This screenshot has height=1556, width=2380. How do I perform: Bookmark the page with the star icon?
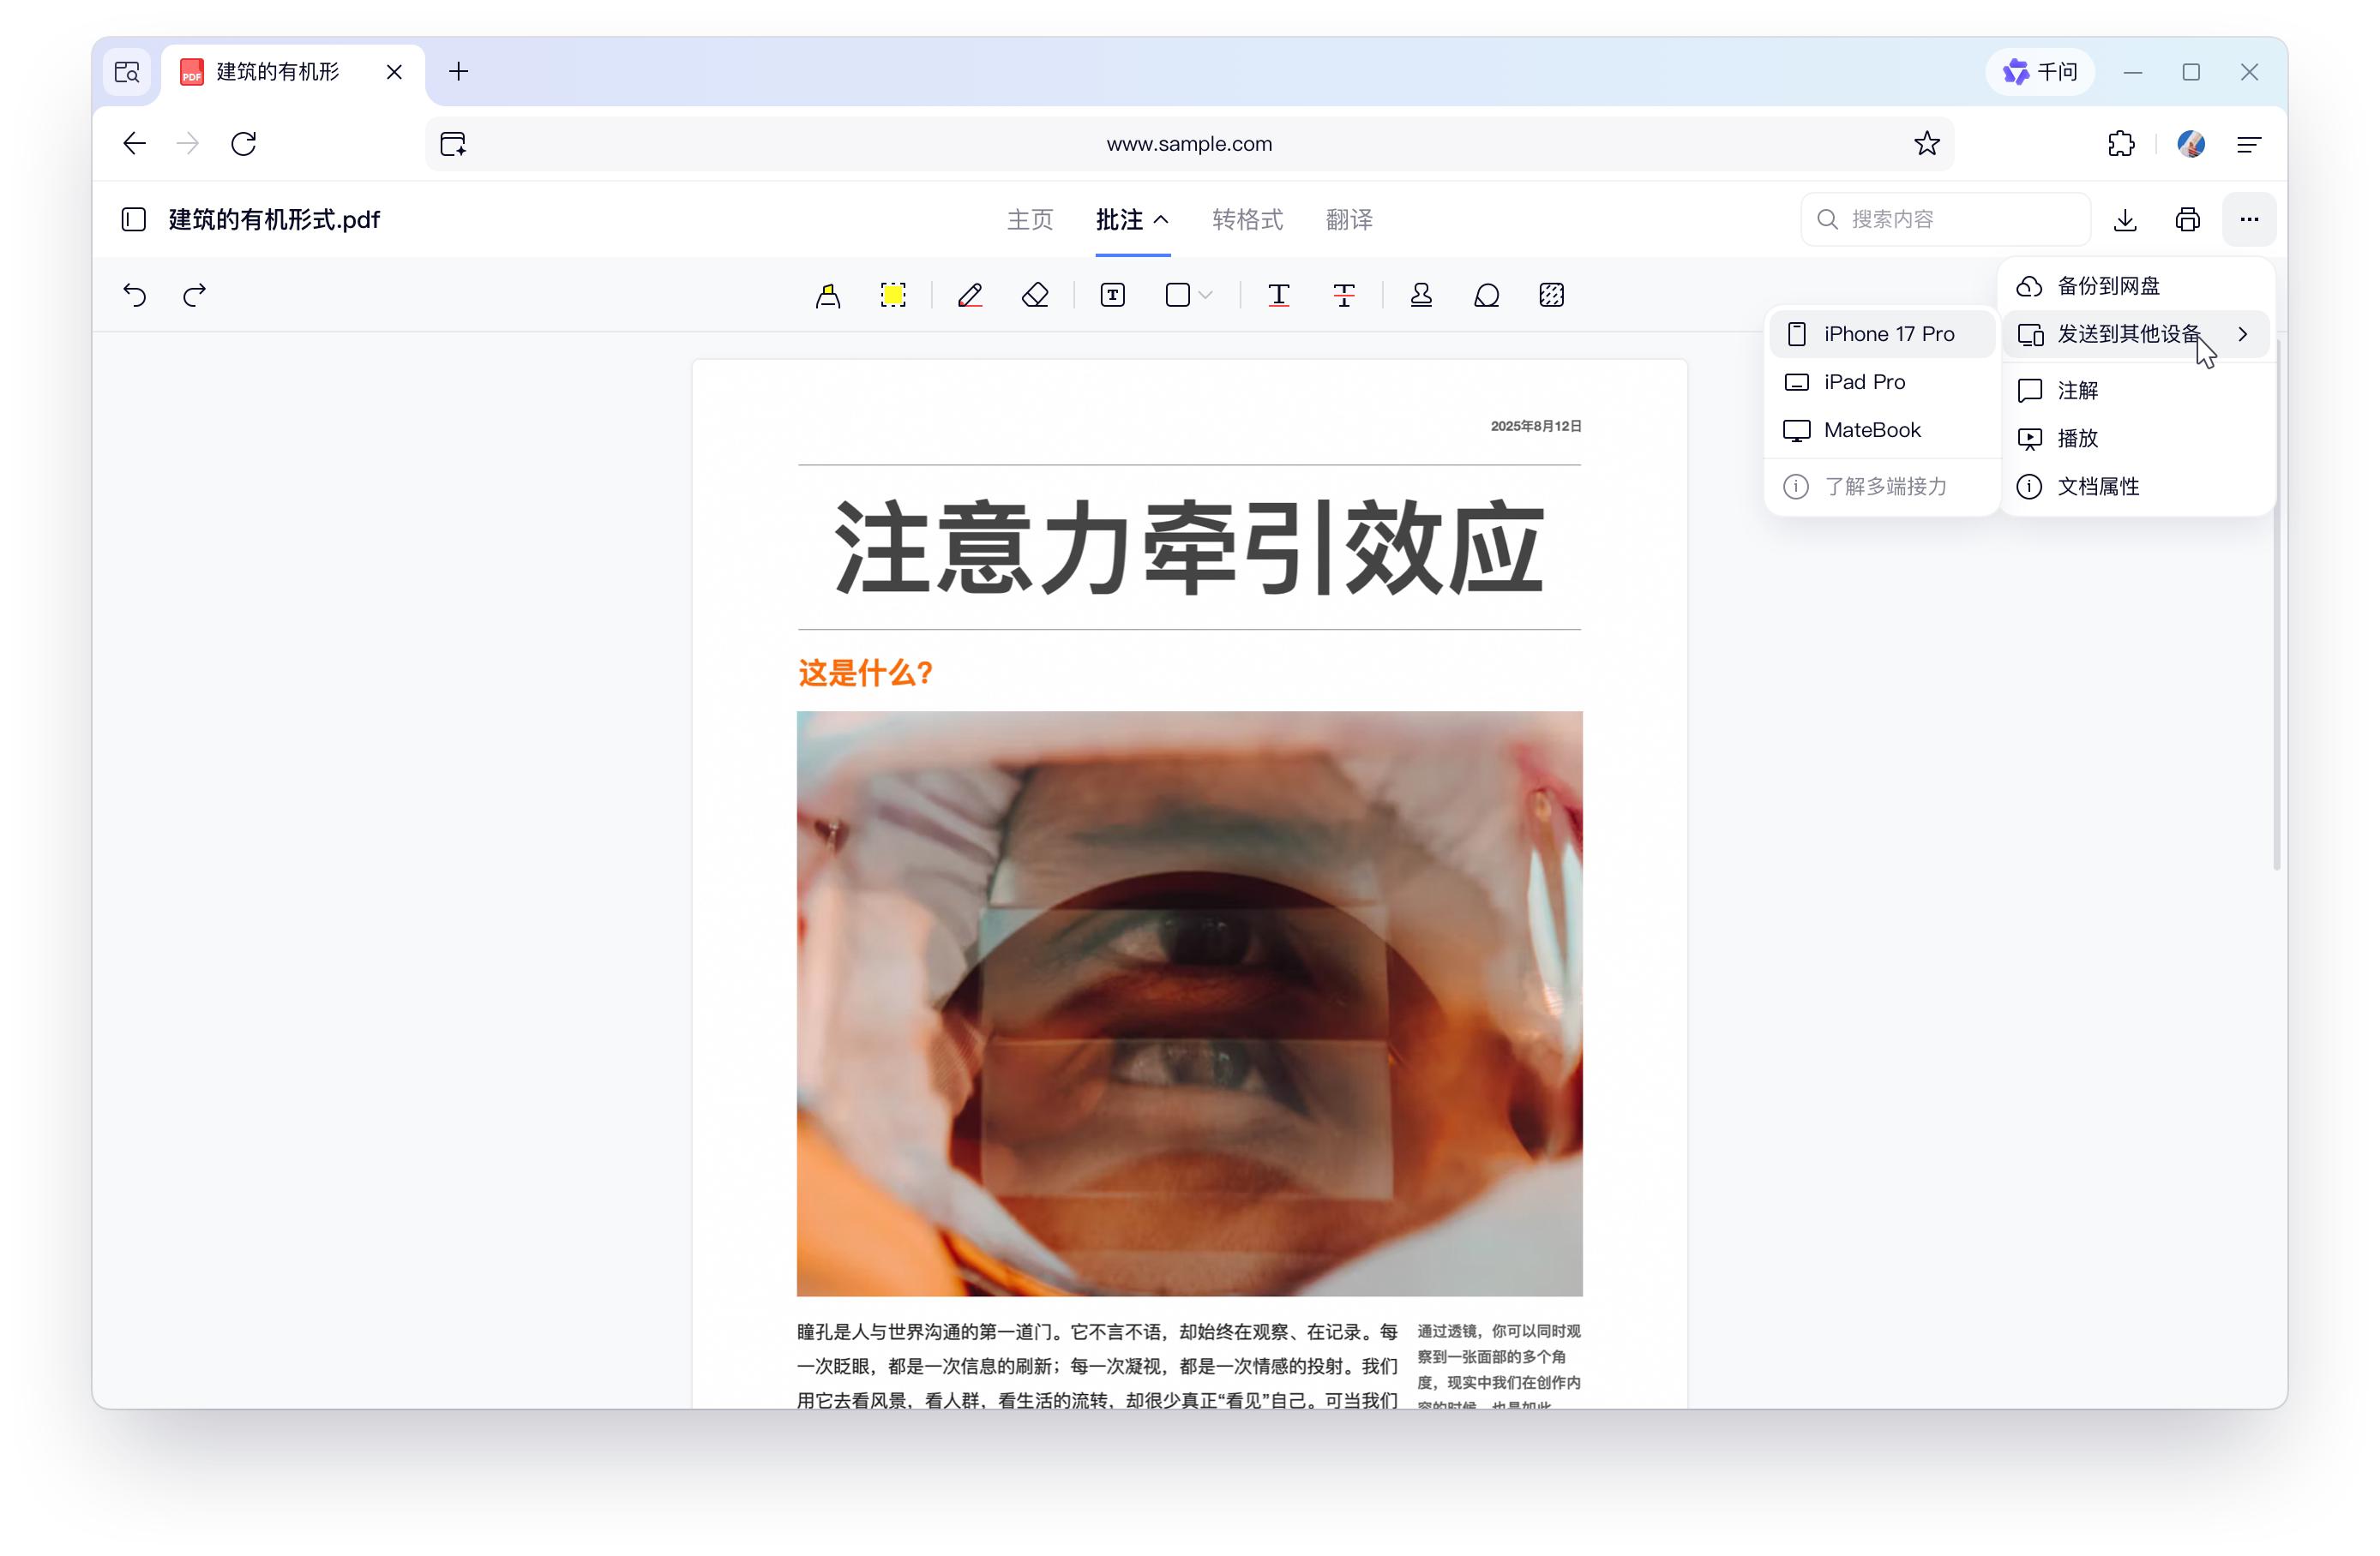click(x=1927, y=144)
